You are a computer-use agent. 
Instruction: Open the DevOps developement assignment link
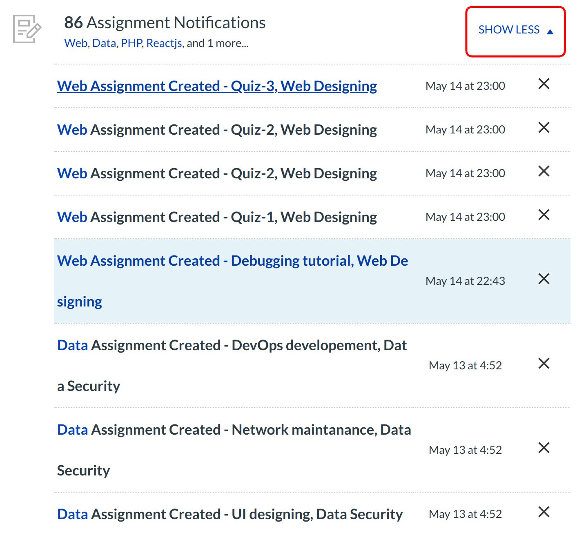click(231, 346)
